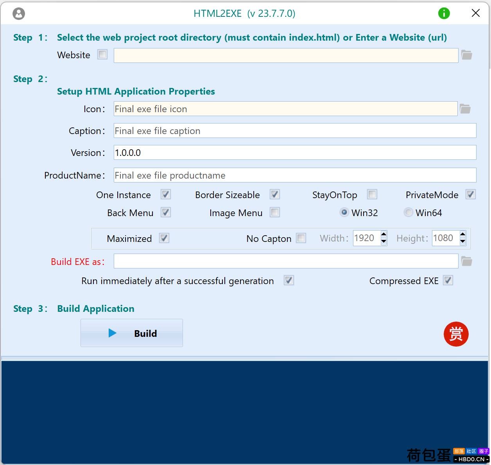Enable the No Capton checkbox

(x=301, y=238)
